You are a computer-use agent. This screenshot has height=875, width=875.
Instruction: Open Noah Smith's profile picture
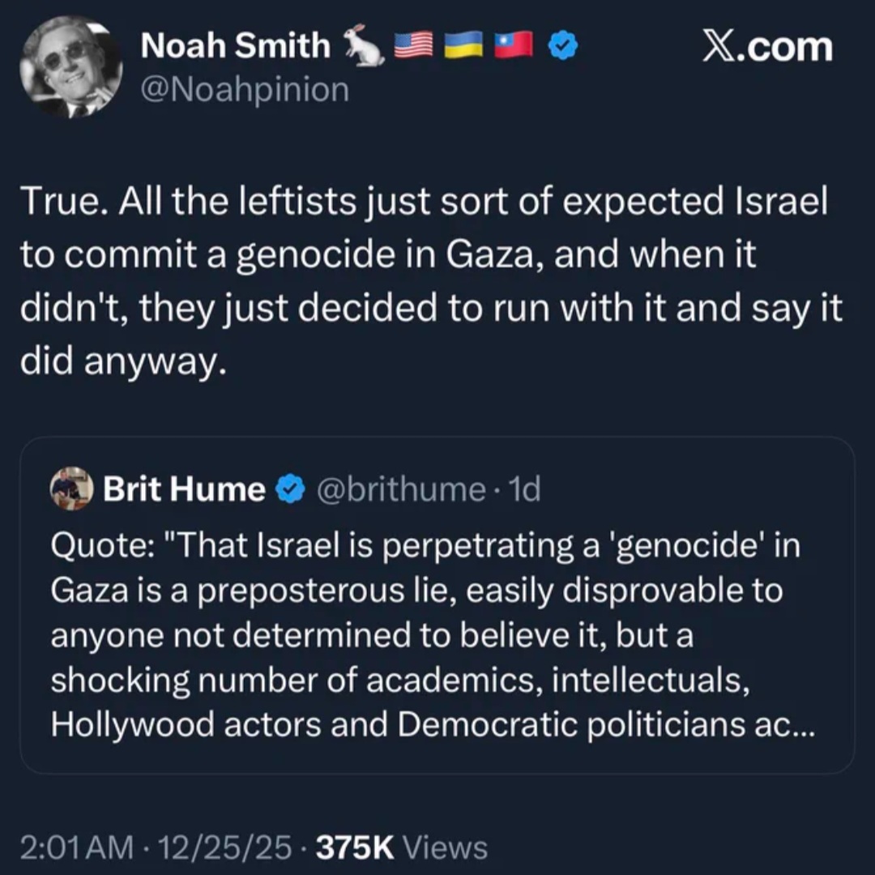point(70,67)
